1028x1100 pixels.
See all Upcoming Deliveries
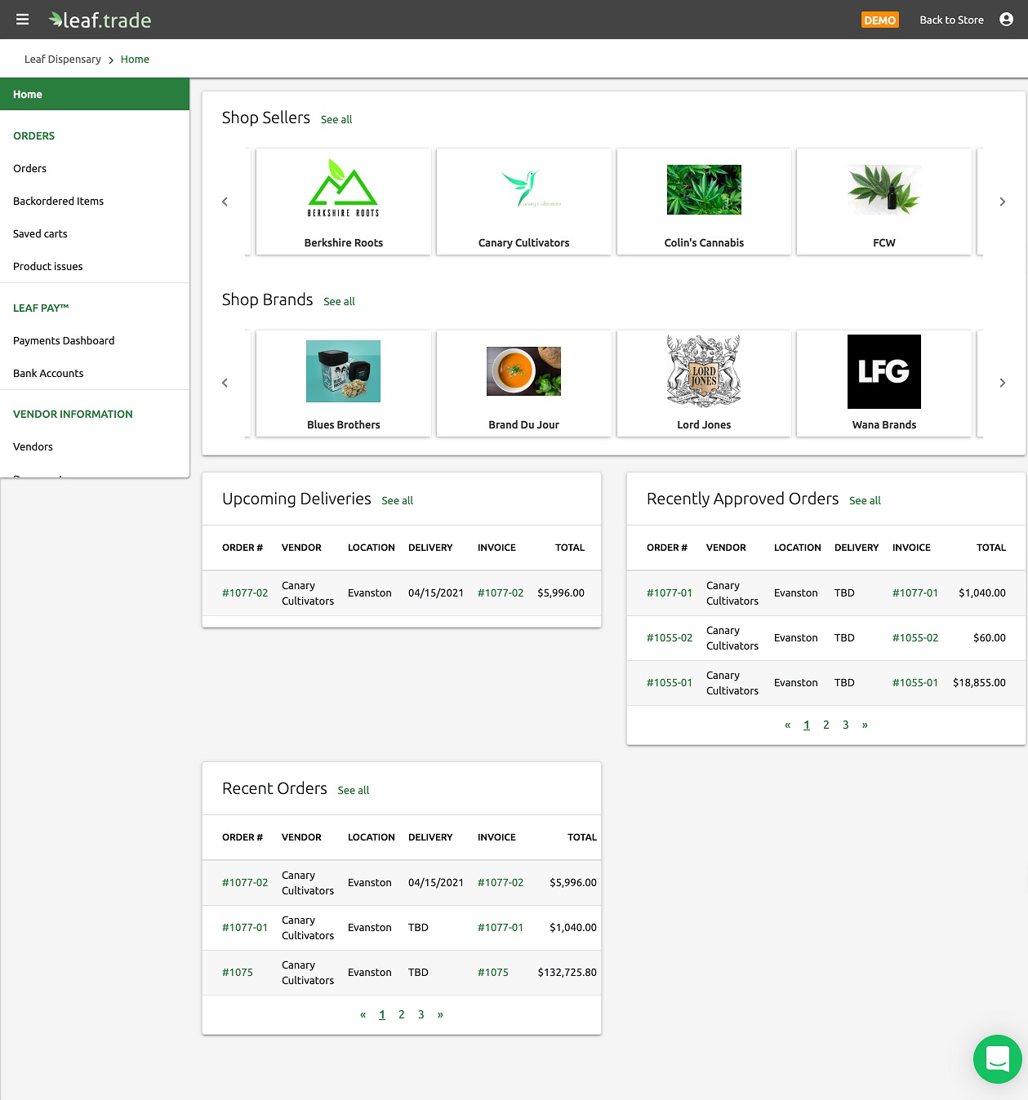398,500
